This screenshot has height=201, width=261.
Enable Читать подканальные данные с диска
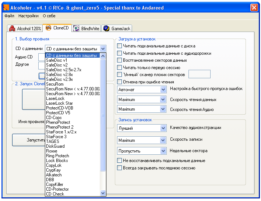tap(119, 46)
